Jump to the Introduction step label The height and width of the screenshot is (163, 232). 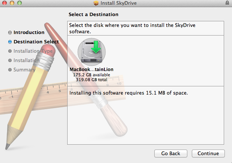pyautogui.click(x=29, y=33)
